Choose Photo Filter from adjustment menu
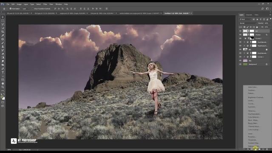 253,123
